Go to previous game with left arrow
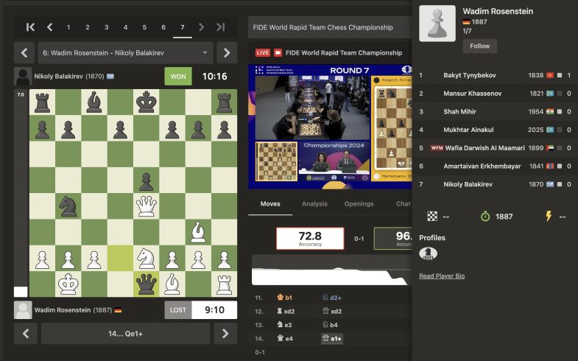Image resolution: width=578 pixels, height=361 pixels. pos(25,53)
